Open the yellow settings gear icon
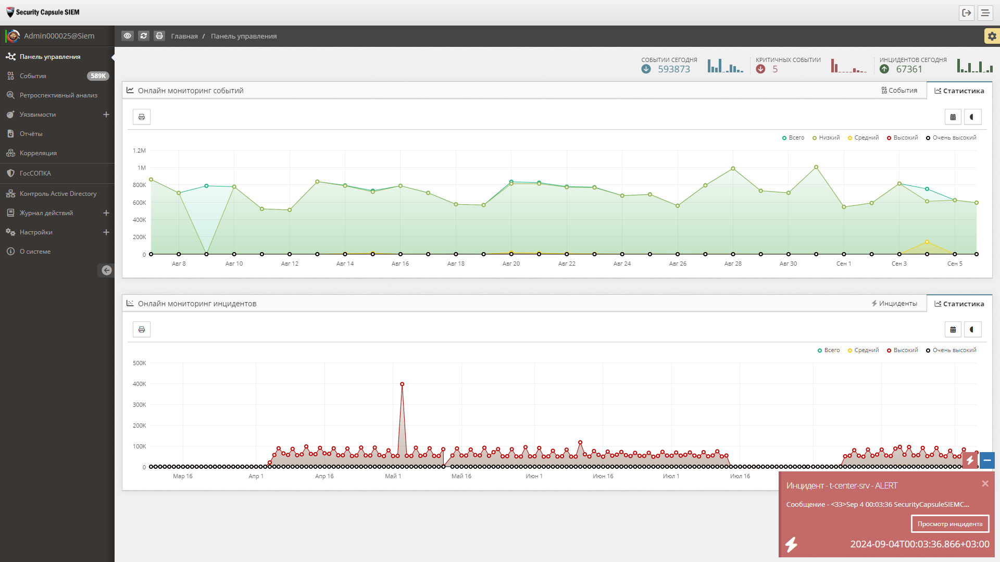 click(992, 36)
